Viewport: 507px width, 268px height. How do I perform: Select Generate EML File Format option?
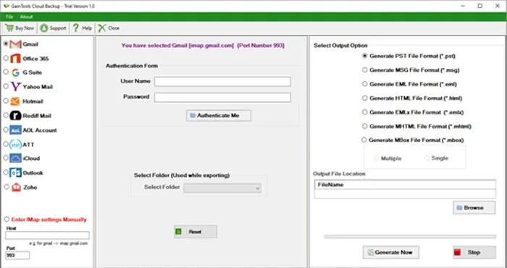tap(365, 84)
